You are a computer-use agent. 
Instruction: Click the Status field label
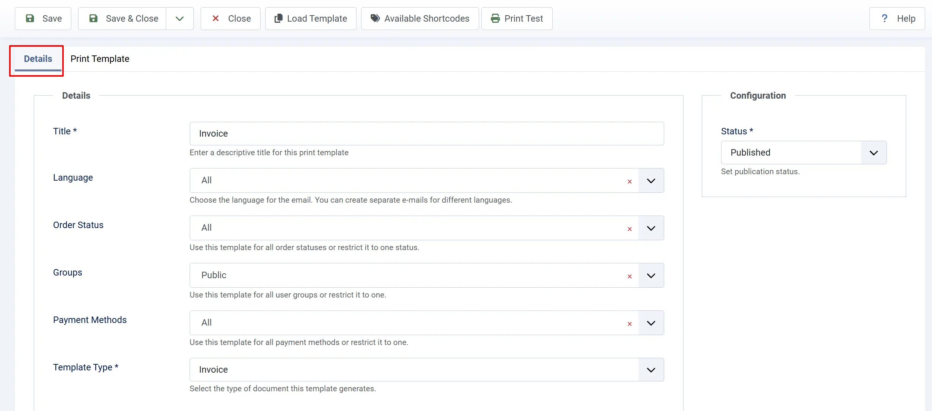[x=737, y=131]
